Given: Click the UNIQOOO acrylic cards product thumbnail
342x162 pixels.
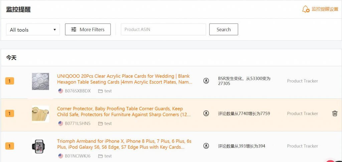Looking at the screenshot, I should [x=40, y=81].
